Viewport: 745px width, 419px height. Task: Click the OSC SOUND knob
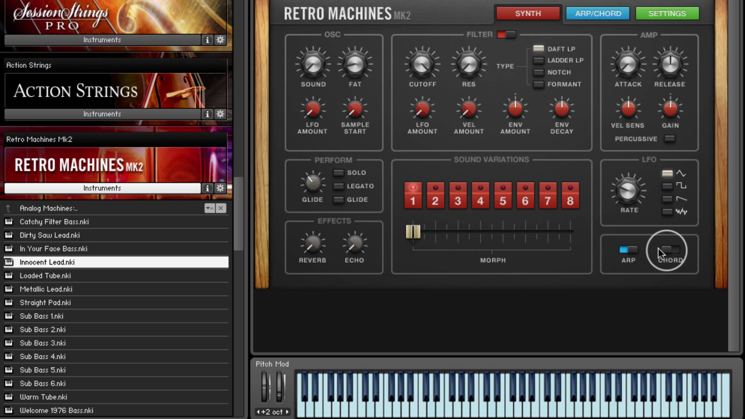click(x=313, y=64)
